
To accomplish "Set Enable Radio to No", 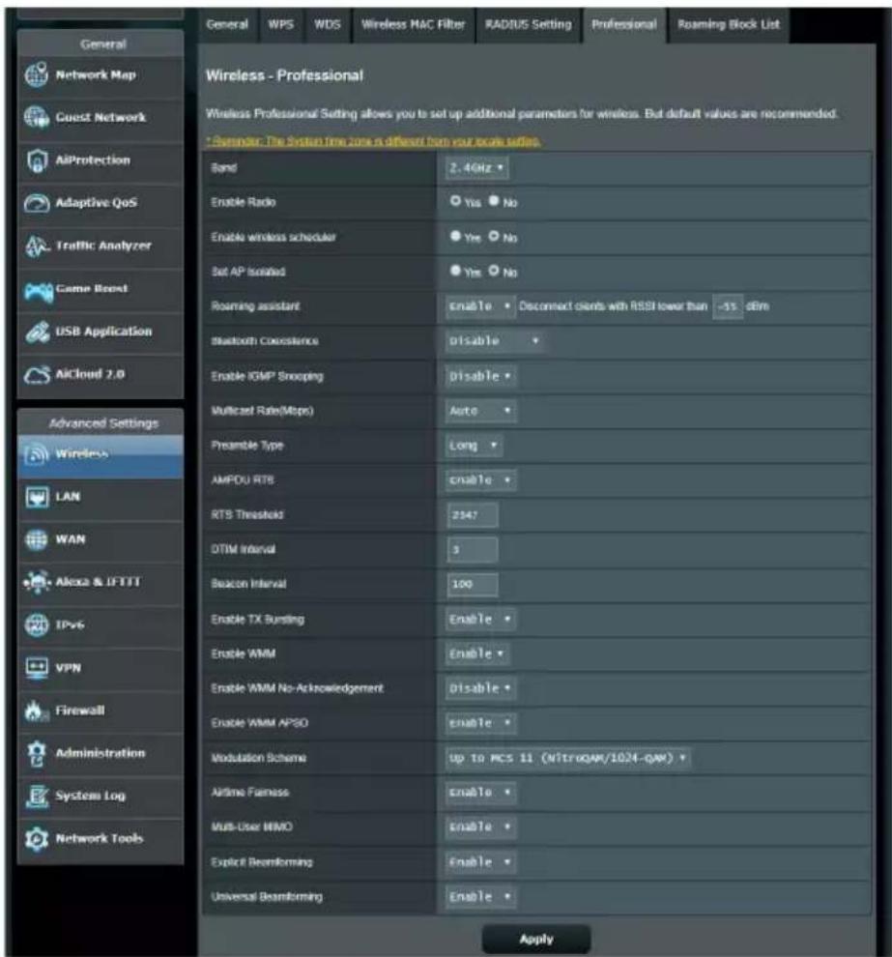I will pos(494,201).
